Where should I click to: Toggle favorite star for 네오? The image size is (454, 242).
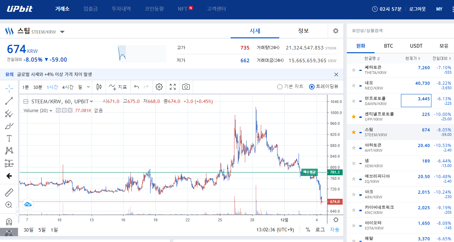pyautogui.click(x=354, y=85)
